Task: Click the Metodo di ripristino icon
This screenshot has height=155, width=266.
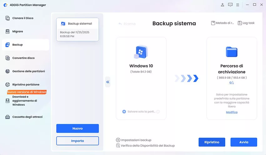Action: [213, 23]
